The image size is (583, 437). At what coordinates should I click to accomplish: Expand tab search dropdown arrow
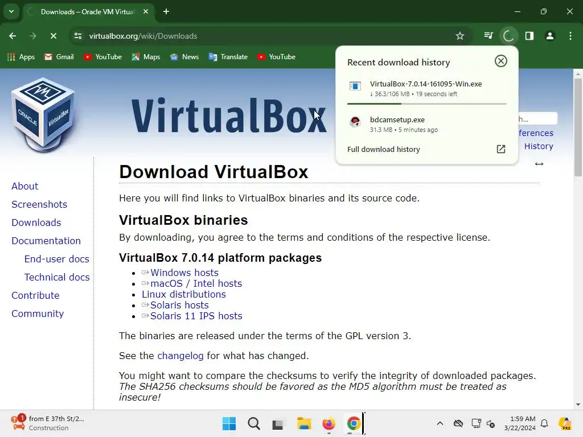click(11, 11)
